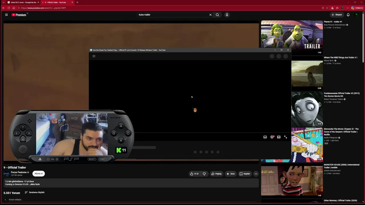Open the Focus Features channel avatar
Viewport: 365px width, 205px height.
[x=7, y=173]
